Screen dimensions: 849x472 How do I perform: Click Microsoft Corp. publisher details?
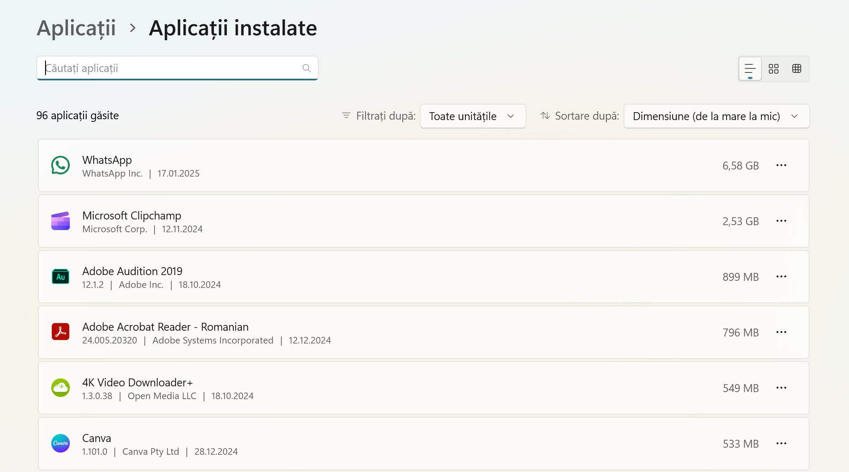point(114,229)
